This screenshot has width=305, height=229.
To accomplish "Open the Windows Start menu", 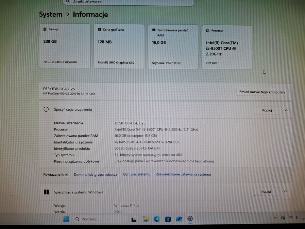I will pos(66,219).
